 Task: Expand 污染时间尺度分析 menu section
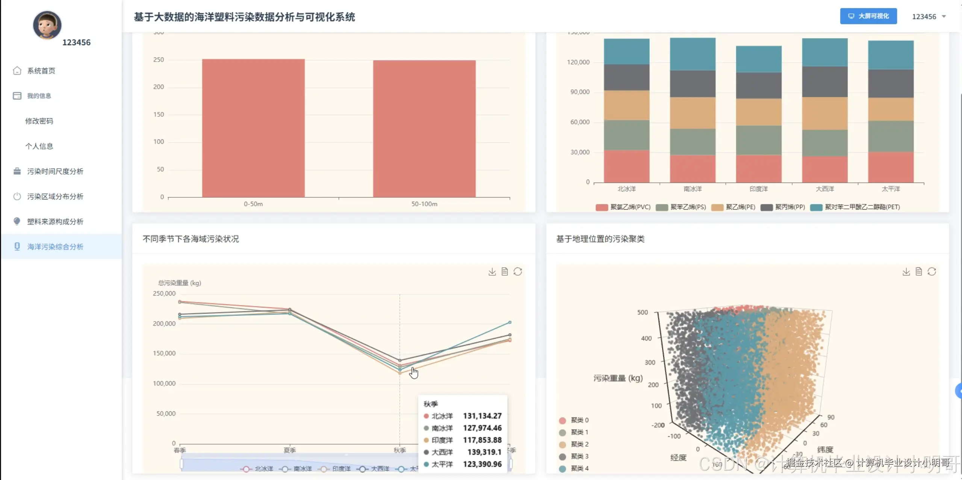(55, 171)
